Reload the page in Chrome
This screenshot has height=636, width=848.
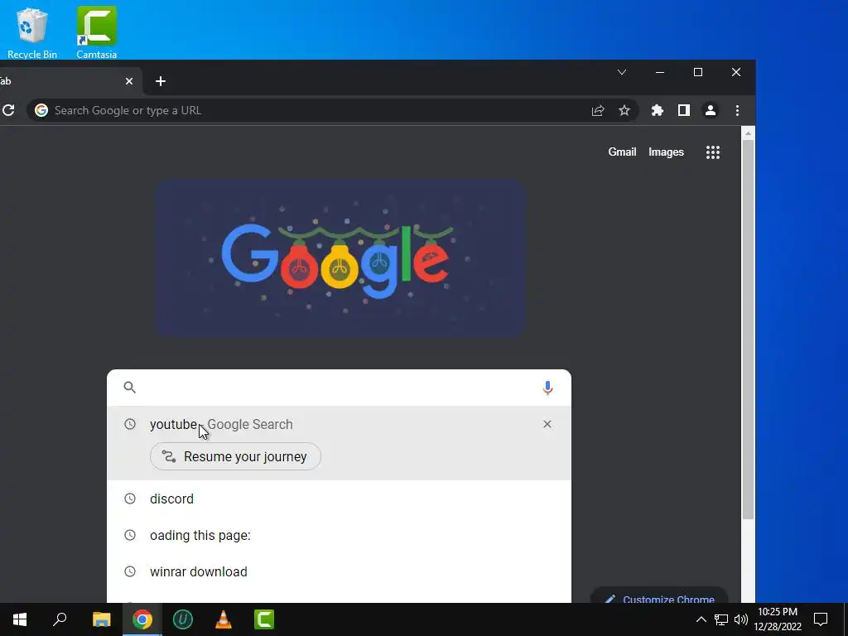[x=8, y=110]
